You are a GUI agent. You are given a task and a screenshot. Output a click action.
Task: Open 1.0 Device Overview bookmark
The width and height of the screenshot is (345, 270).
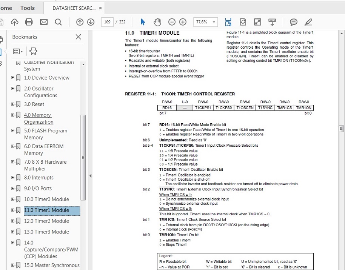pyautogui.click(x=47, y=78)
